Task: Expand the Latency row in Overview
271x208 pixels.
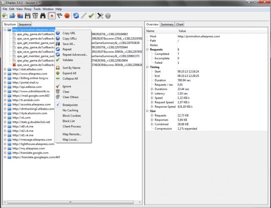Action: coord(152,93)
